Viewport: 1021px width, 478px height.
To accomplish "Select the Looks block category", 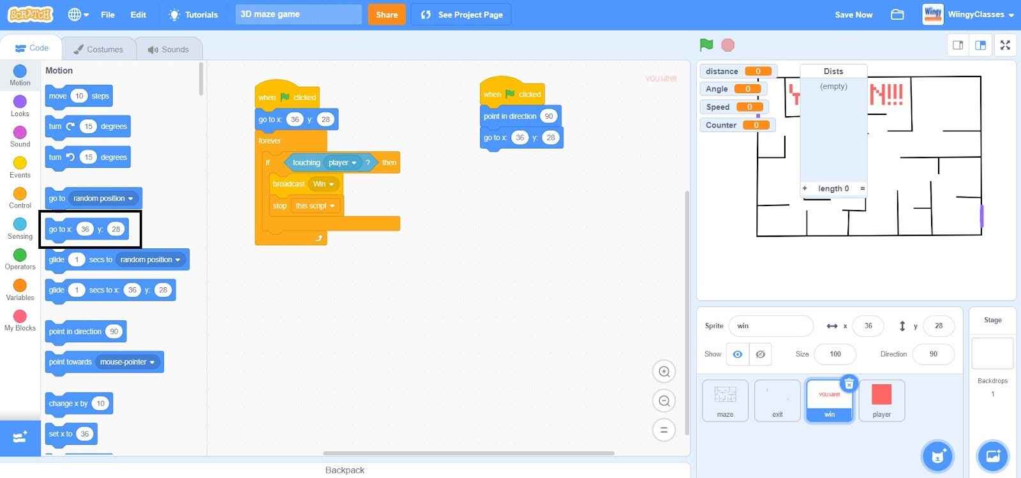I will [x=20, y=106].
